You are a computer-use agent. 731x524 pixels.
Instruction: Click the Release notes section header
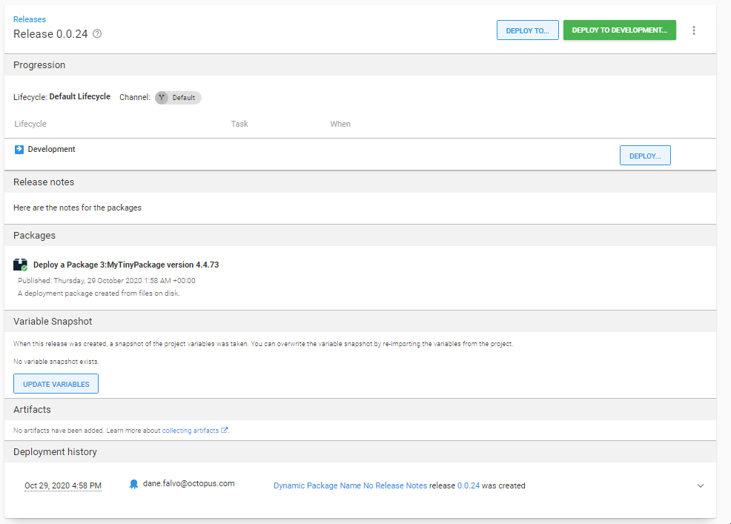tap(360, 182)
